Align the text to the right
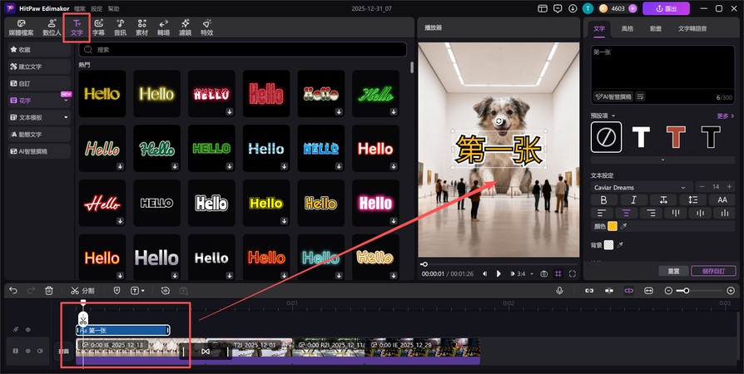The height and width of the screenshot is (374, 744). coord(651,214)
